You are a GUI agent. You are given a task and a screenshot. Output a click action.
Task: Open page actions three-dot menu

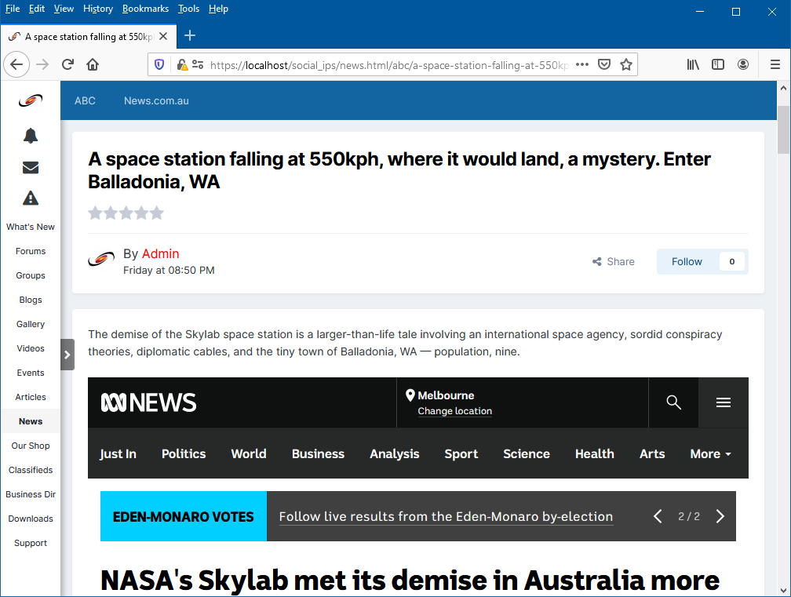tap(582, 64)
